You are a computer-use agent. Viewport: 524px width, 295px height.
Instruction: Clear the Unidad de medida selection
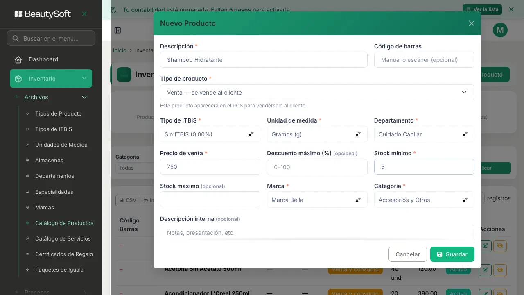[x=357, y=135]
